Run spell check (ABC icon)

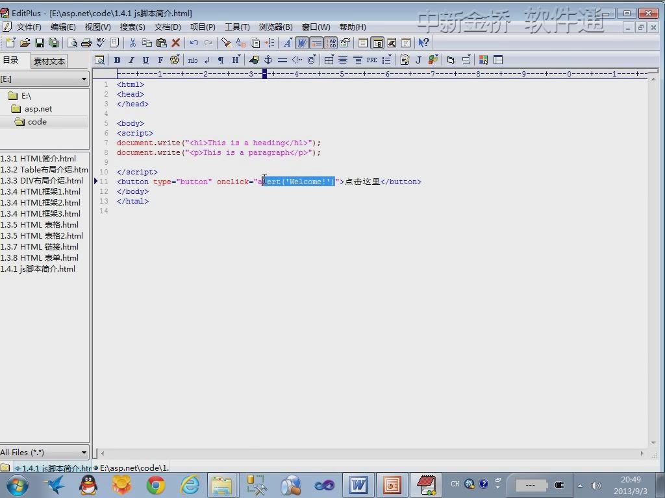[x=101, y=43]
